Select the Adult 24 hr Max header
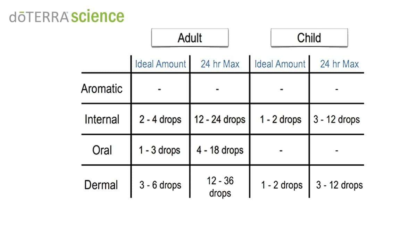Viewport: 400px width, 225px height. pos(220,64)
